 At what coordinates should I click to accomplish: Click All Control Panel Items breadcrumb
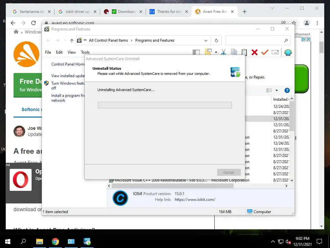coord(108,40)
